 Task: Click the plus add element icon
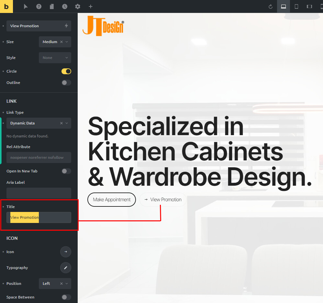pyautogui.click(x=91, y=6)
